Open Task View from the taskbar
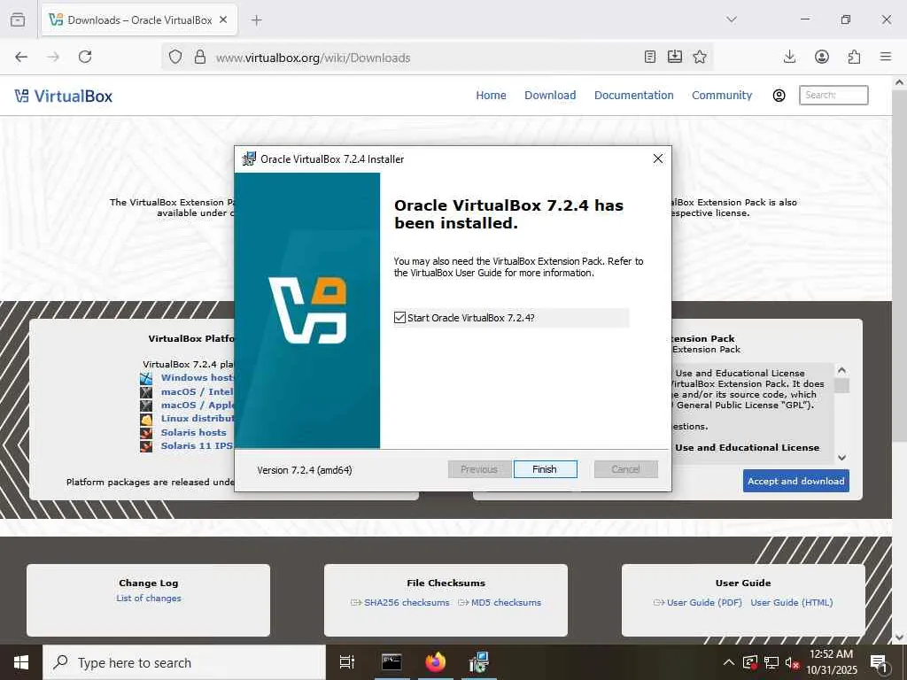907x680 pixels. (347, 662)
